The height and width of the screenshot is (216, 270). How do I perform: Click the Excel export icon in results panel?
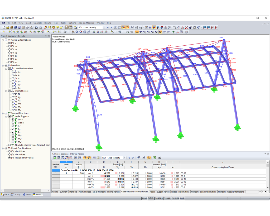[x=154, y=158]
